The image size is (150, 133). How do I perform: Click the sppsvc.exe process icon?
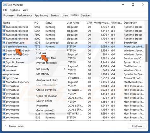[x=4, y=78]
